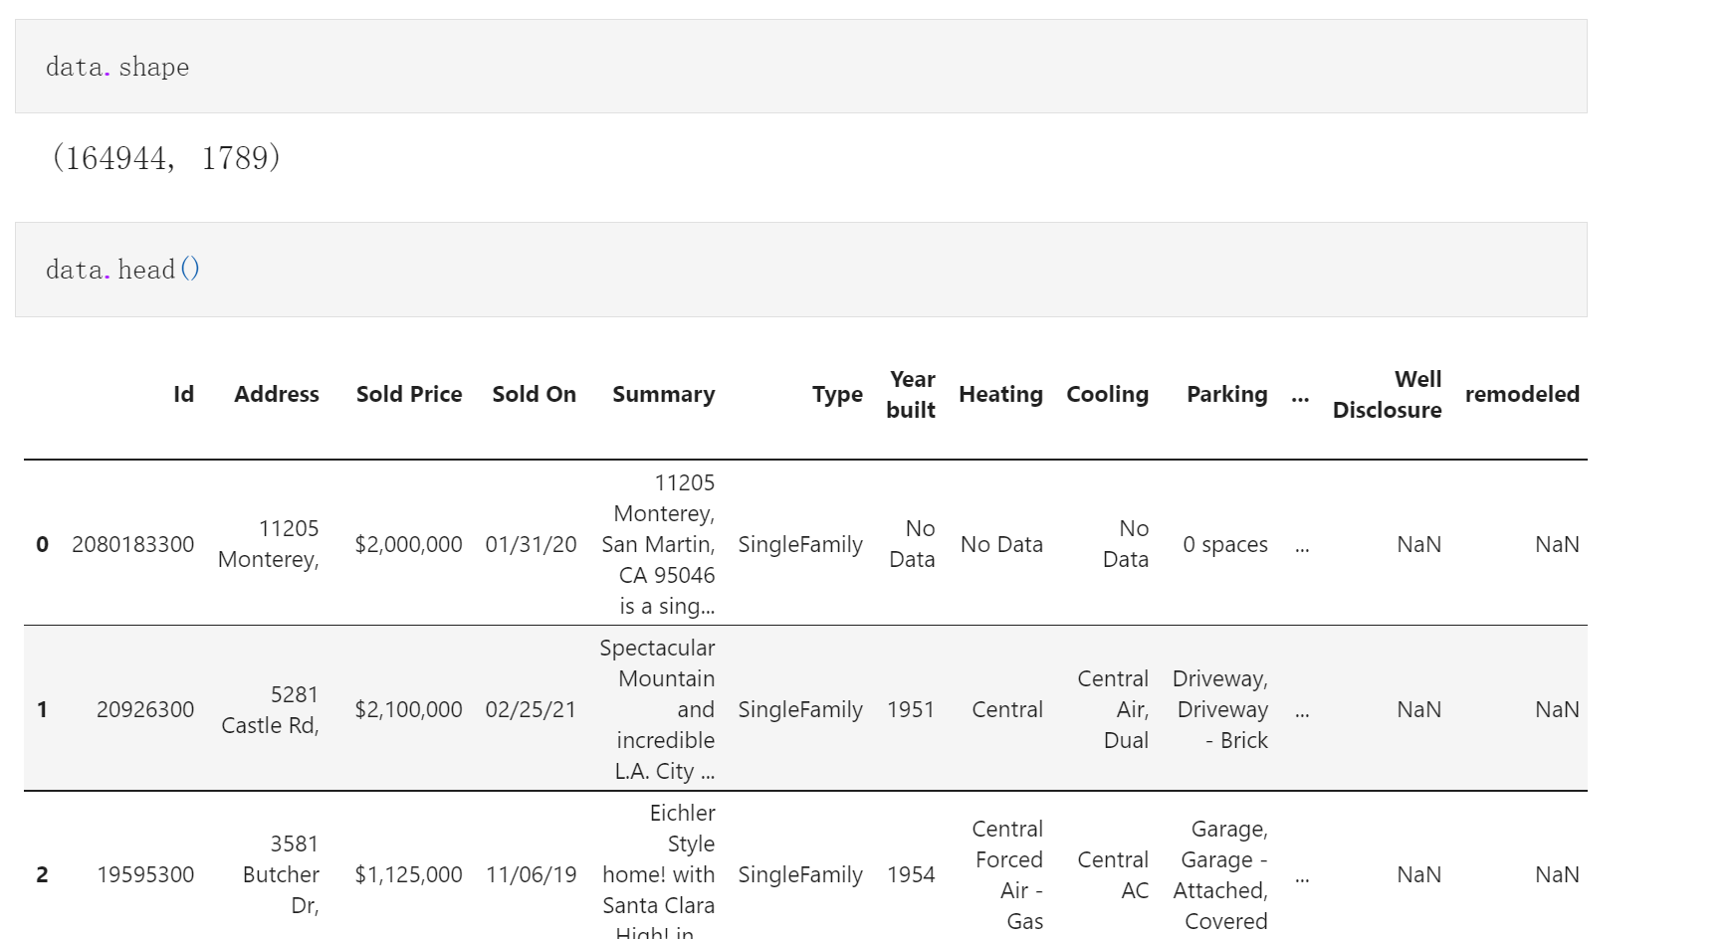This screenshot has height=939, width=1735.
Task: Select the 11/06/19 sold date cell
Action: pos(531,875)
